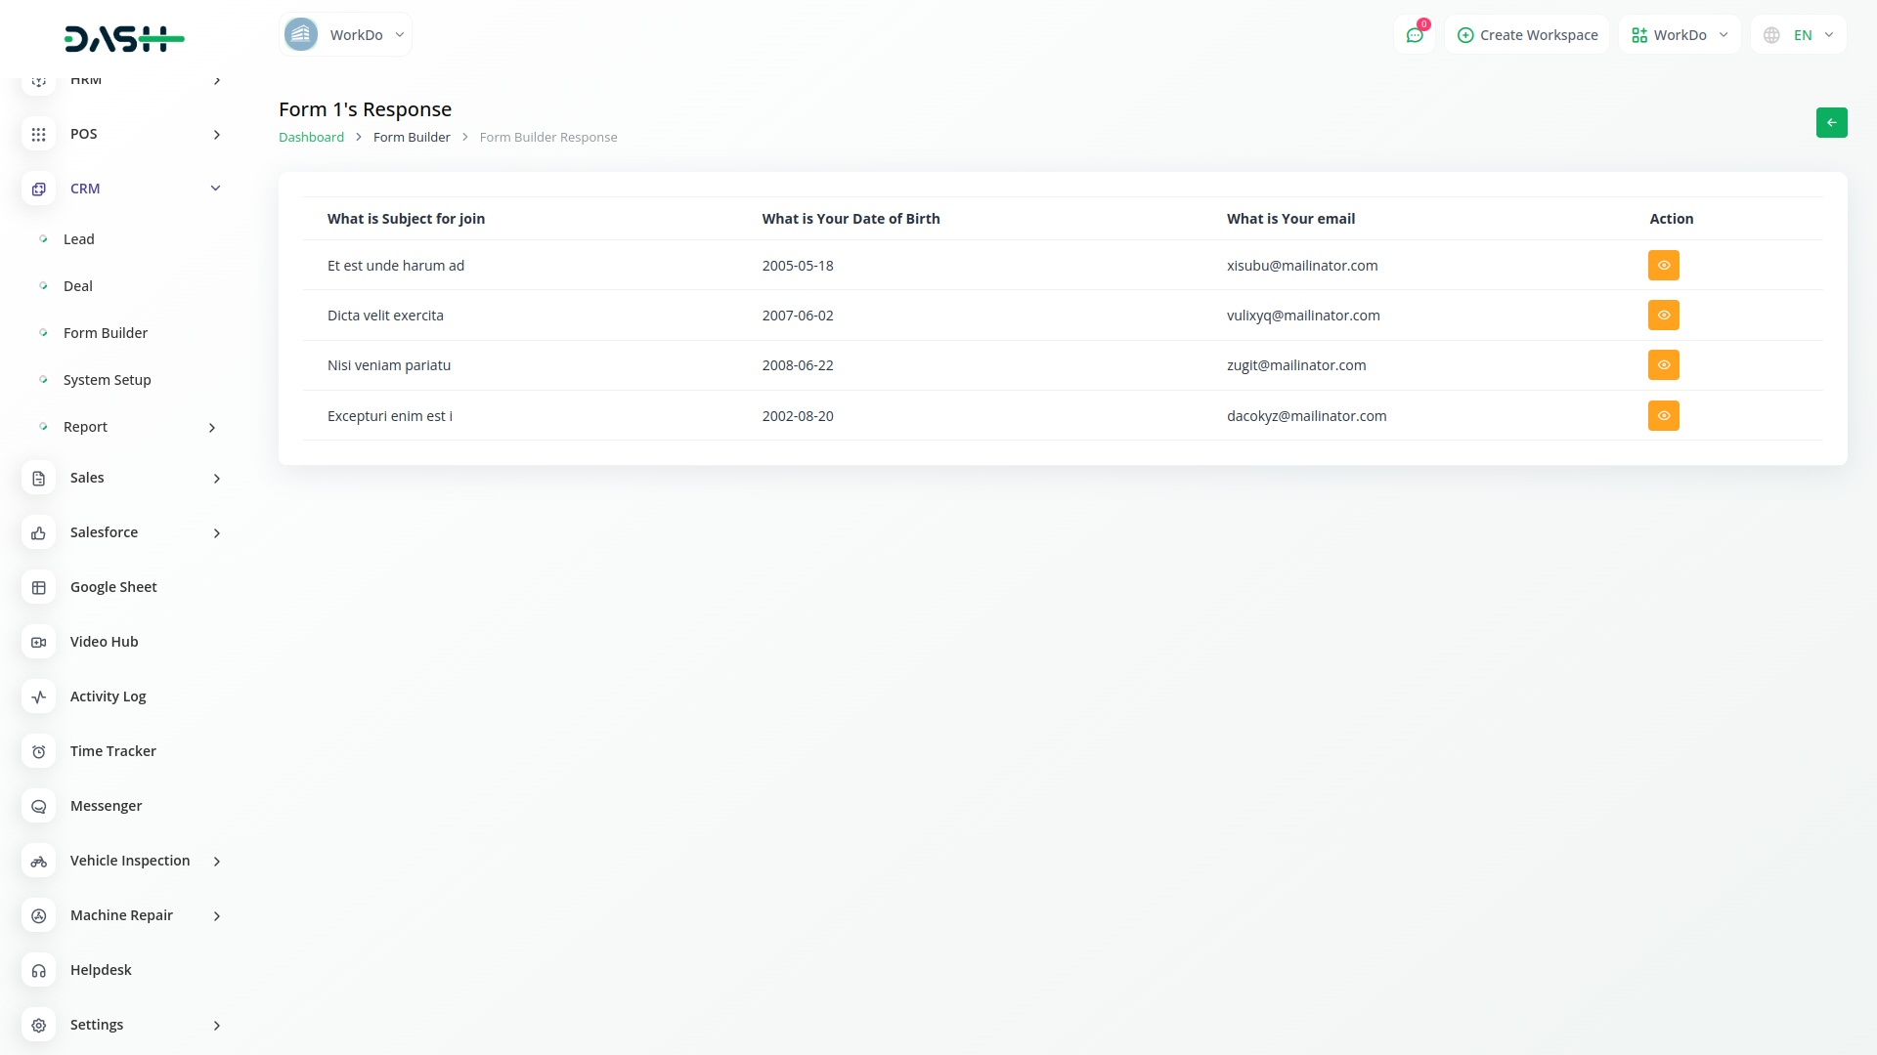
Task: Click the Time Tracker clock icon
Action: (x=39, y=751)
